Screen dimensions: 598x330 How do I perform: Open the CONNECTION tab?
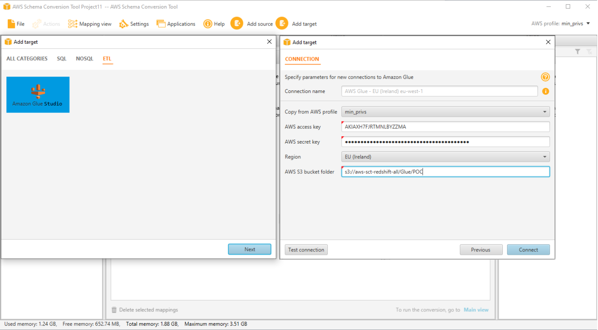[x=302, y=59]
